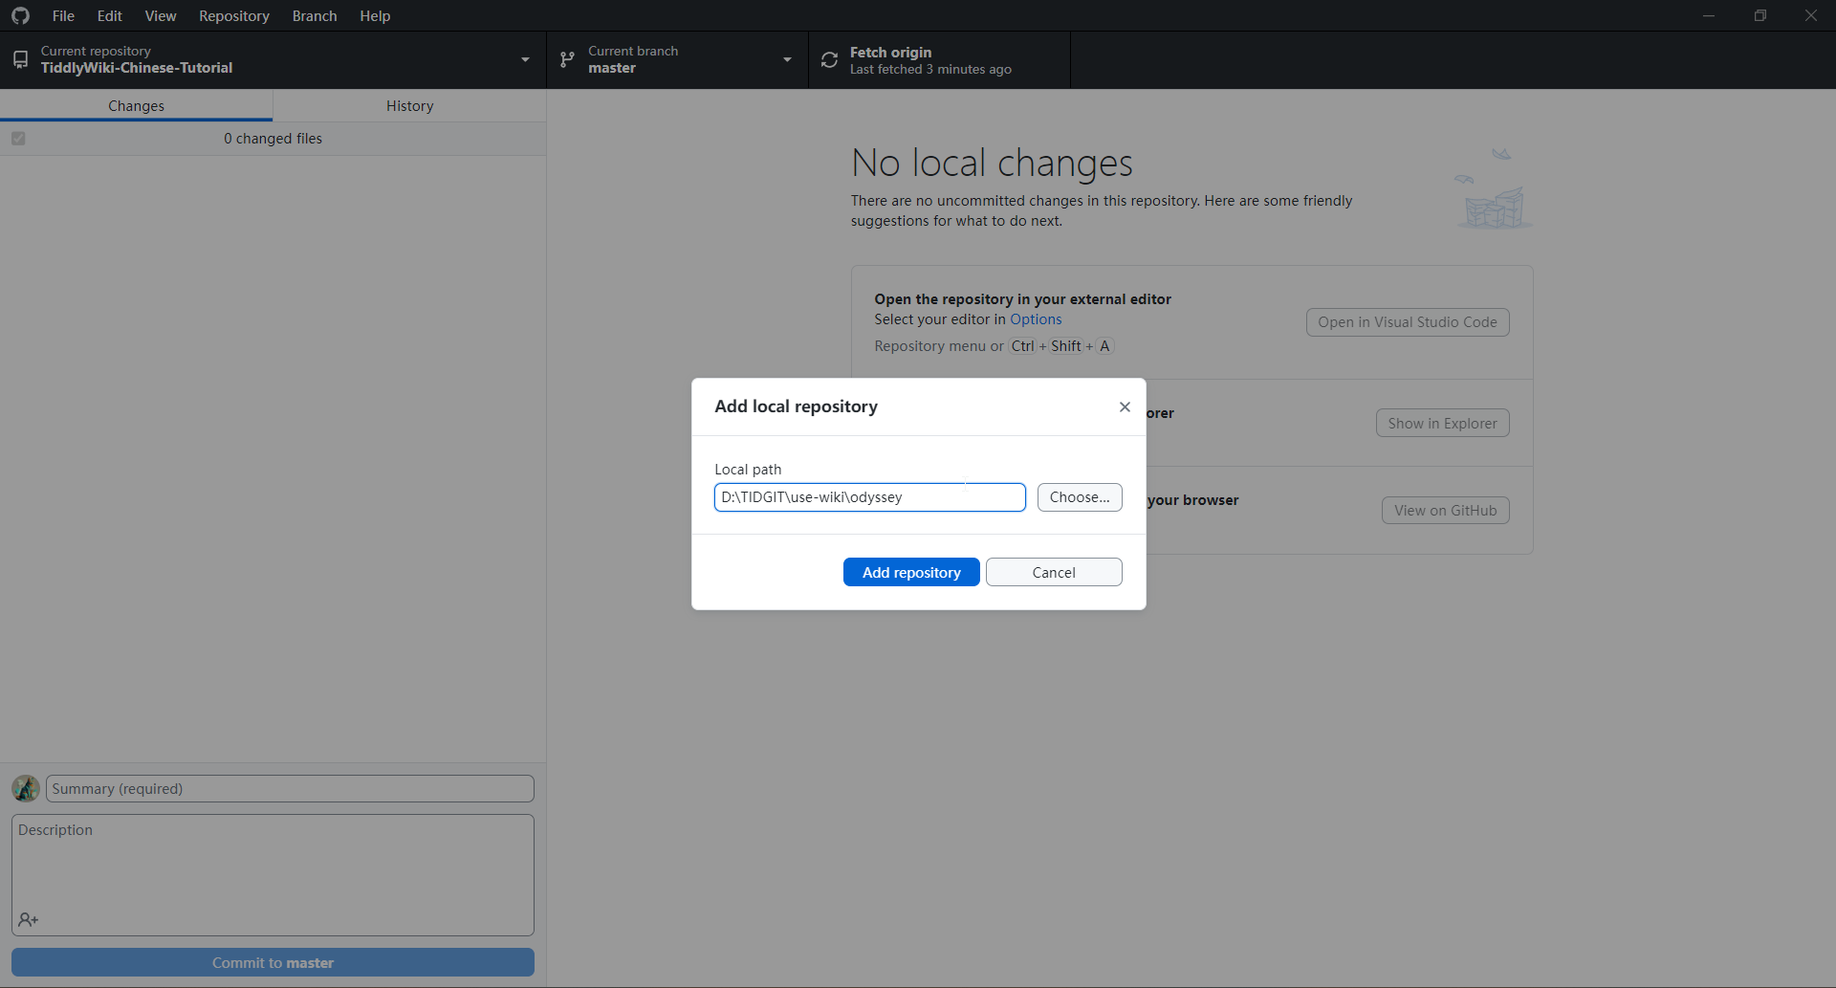Expand the Current branch master dropdown
The image size is (1836, 988).
point(677,59)
